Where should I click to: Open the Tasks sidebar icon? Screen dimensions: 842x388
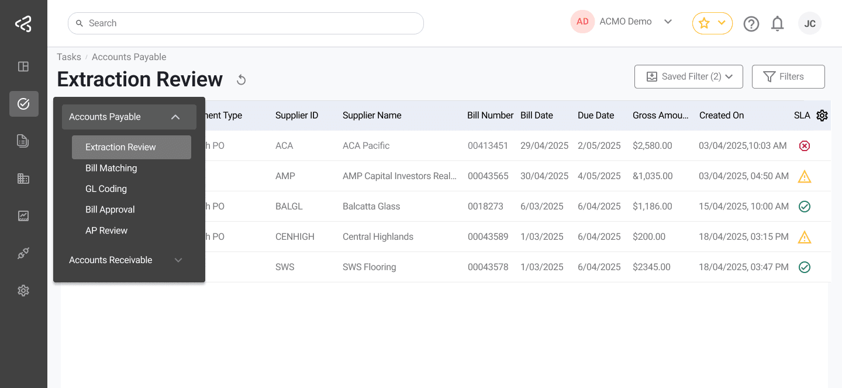click(23, 103)
